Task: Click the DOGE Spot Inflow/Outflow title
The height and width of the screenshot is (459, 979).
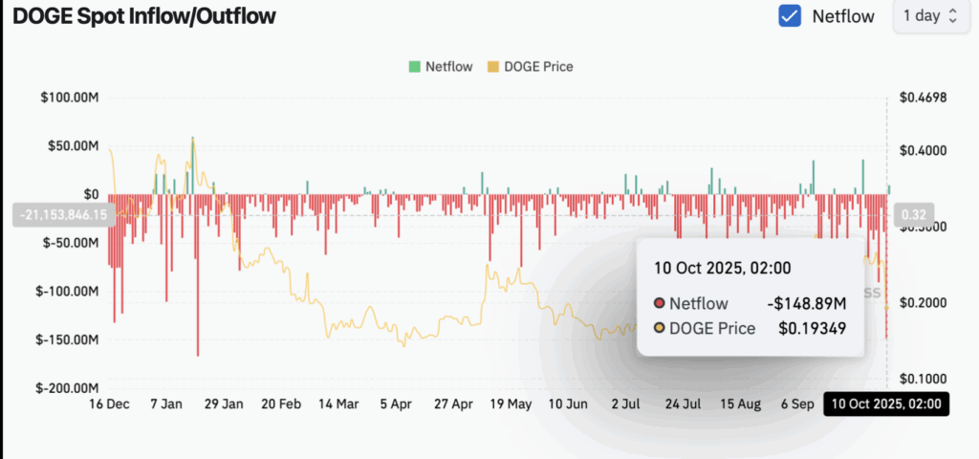Action: 143,16
